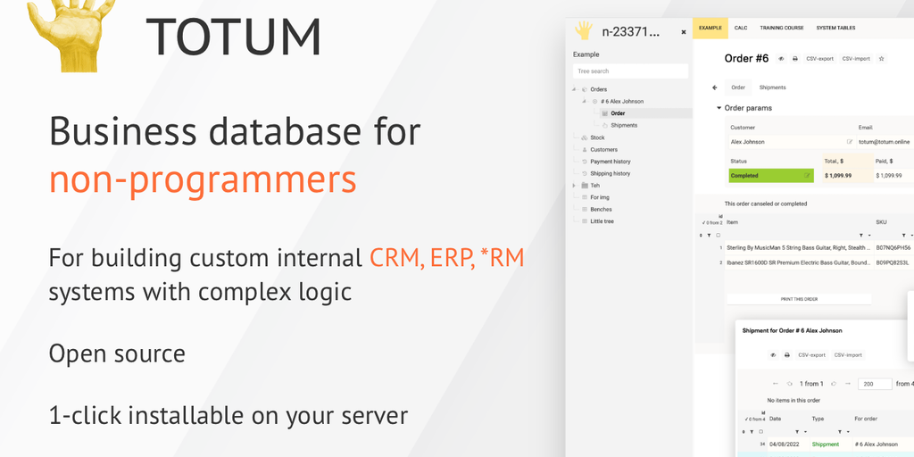This screenshot has height=457, width=914.
Task: Go back using the left arrow beside Order tab
Action: tap(715, 87)
